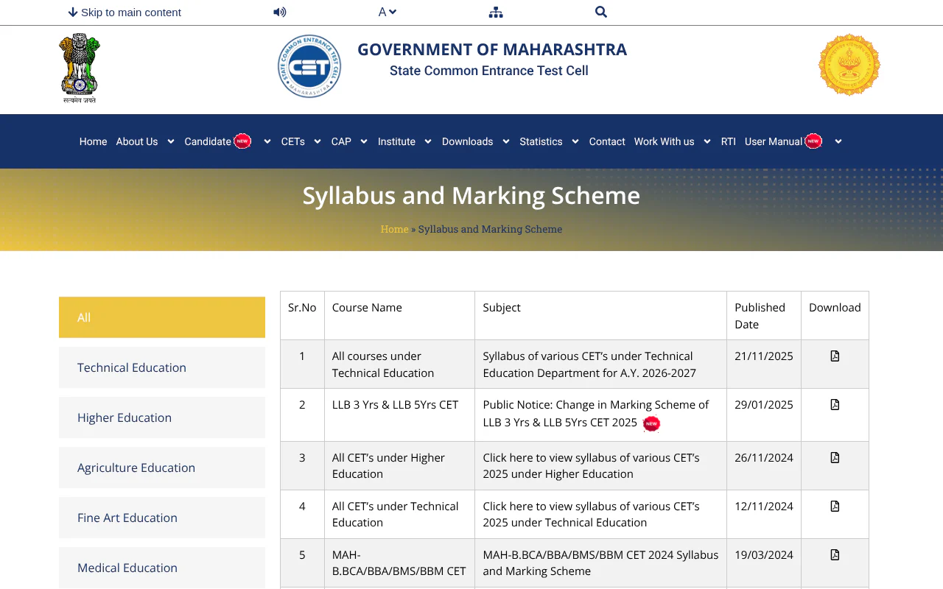Click the New badge beside User Manual
Image resolution: width=943 pixels, height=589 pixels.
(813, 141)
